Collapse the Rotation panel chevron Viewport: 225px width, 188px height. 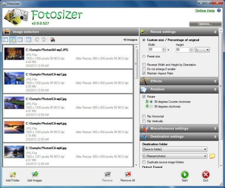coord(215,89)
